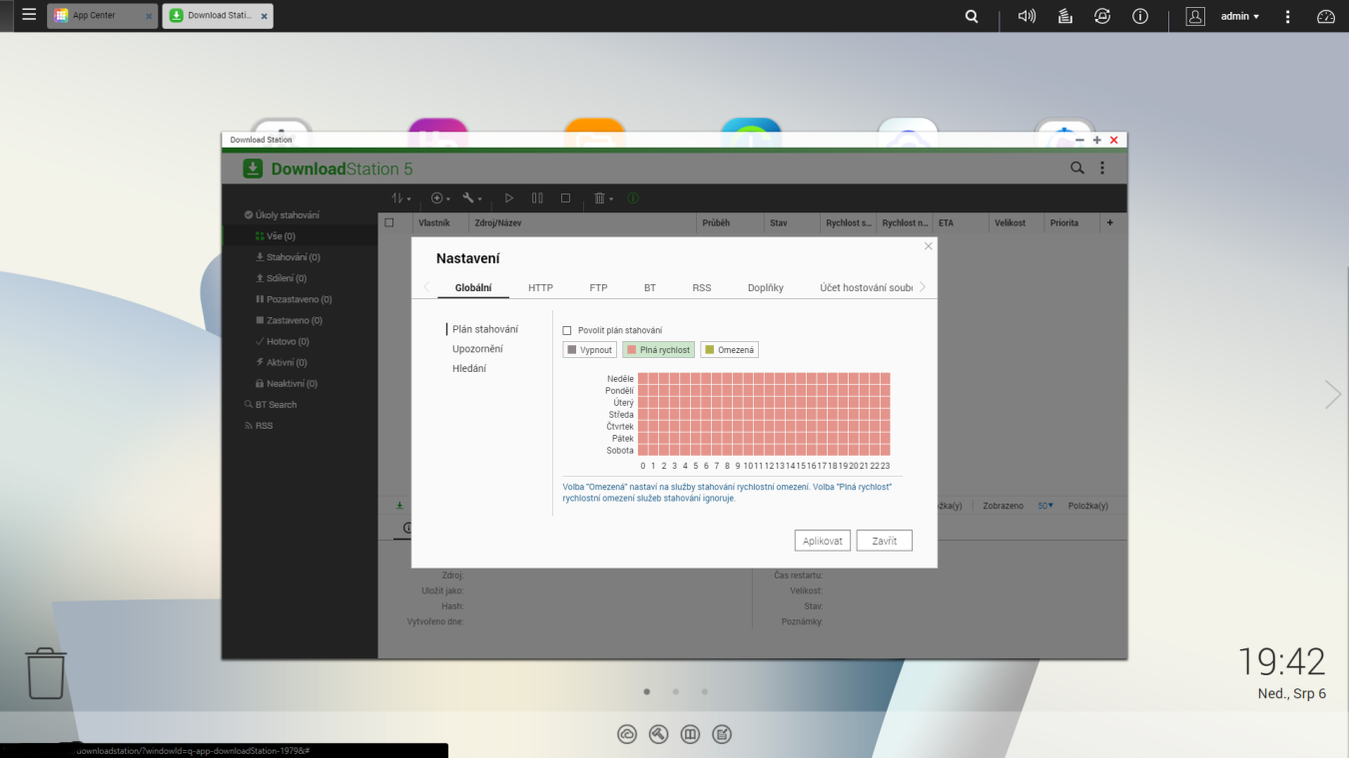This screenshot has height=758, width=1349.
Task: Show background tasks stack icon
Action: coord(1064,16)
